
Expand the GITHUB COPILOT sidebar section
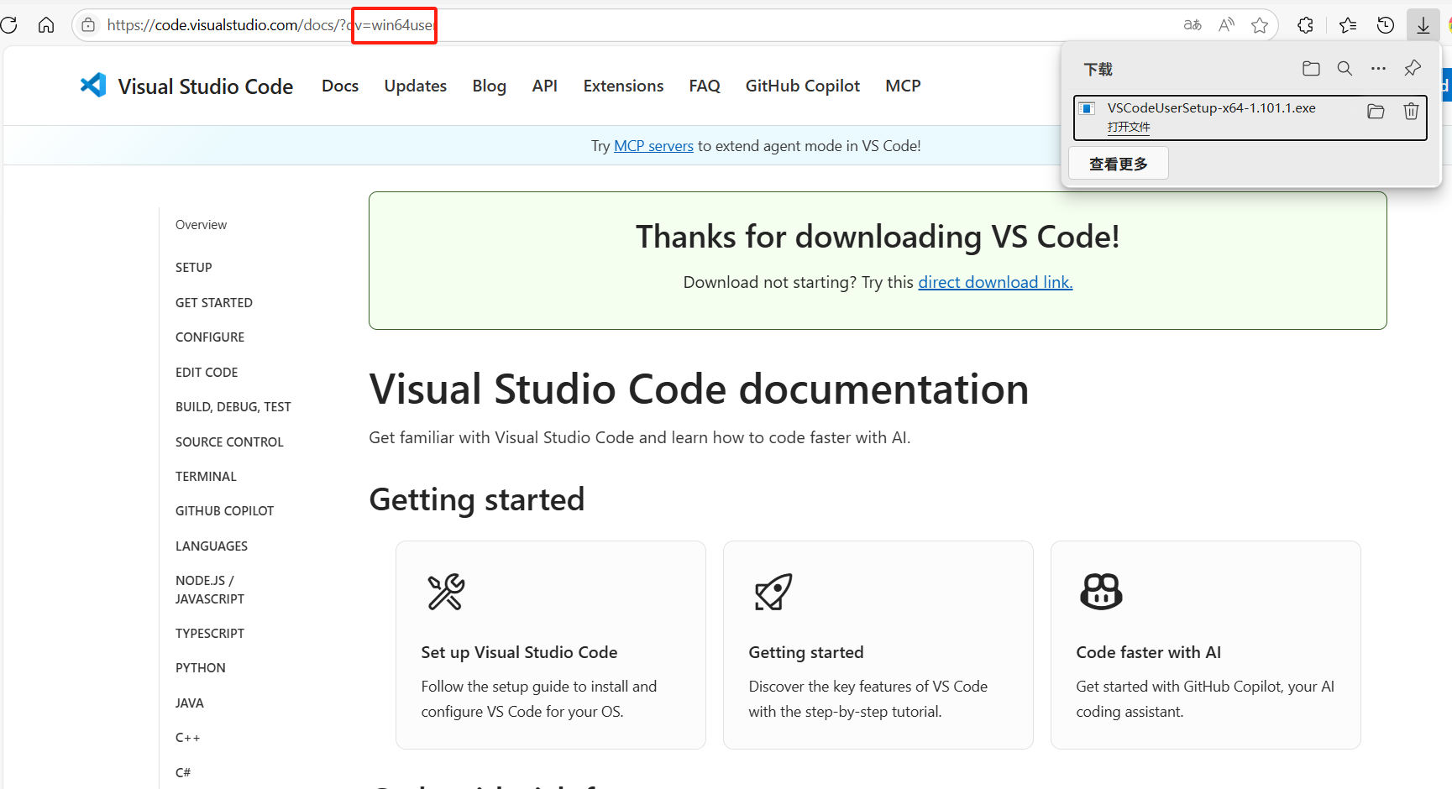(225, 511)
